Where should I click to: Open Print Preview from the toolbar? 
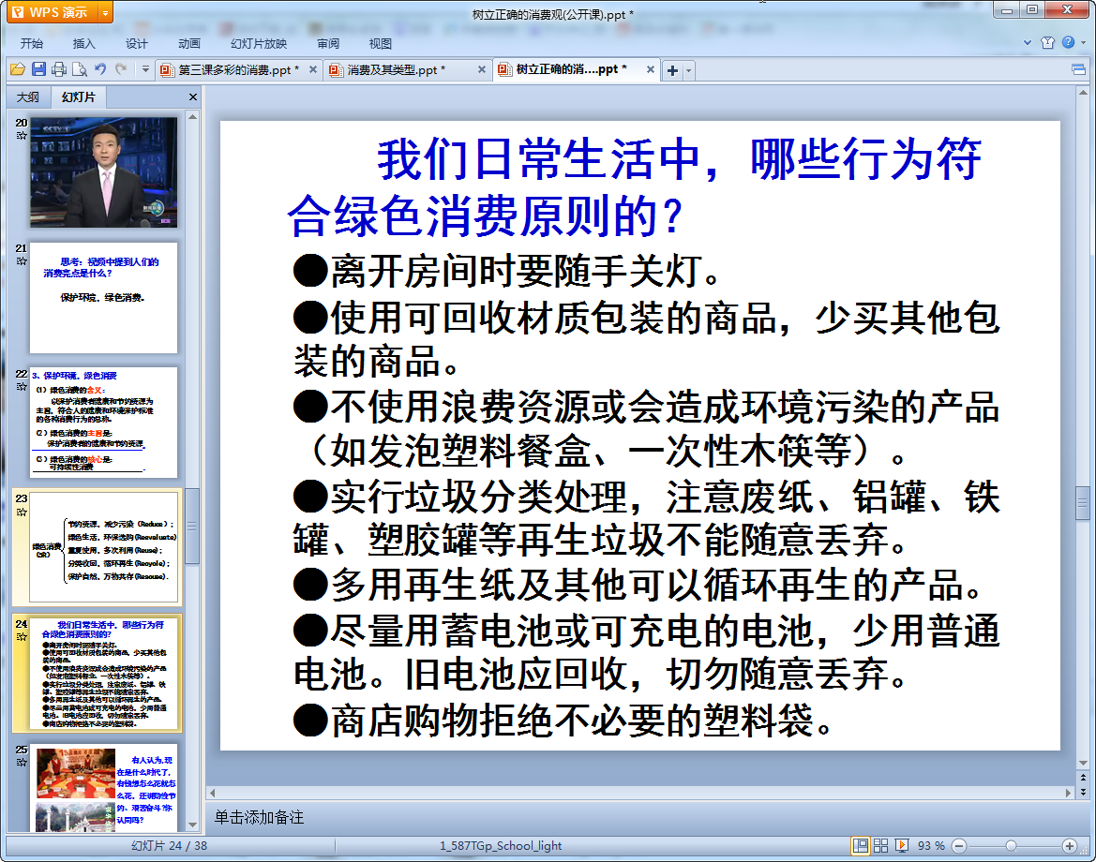coord(80,69)
